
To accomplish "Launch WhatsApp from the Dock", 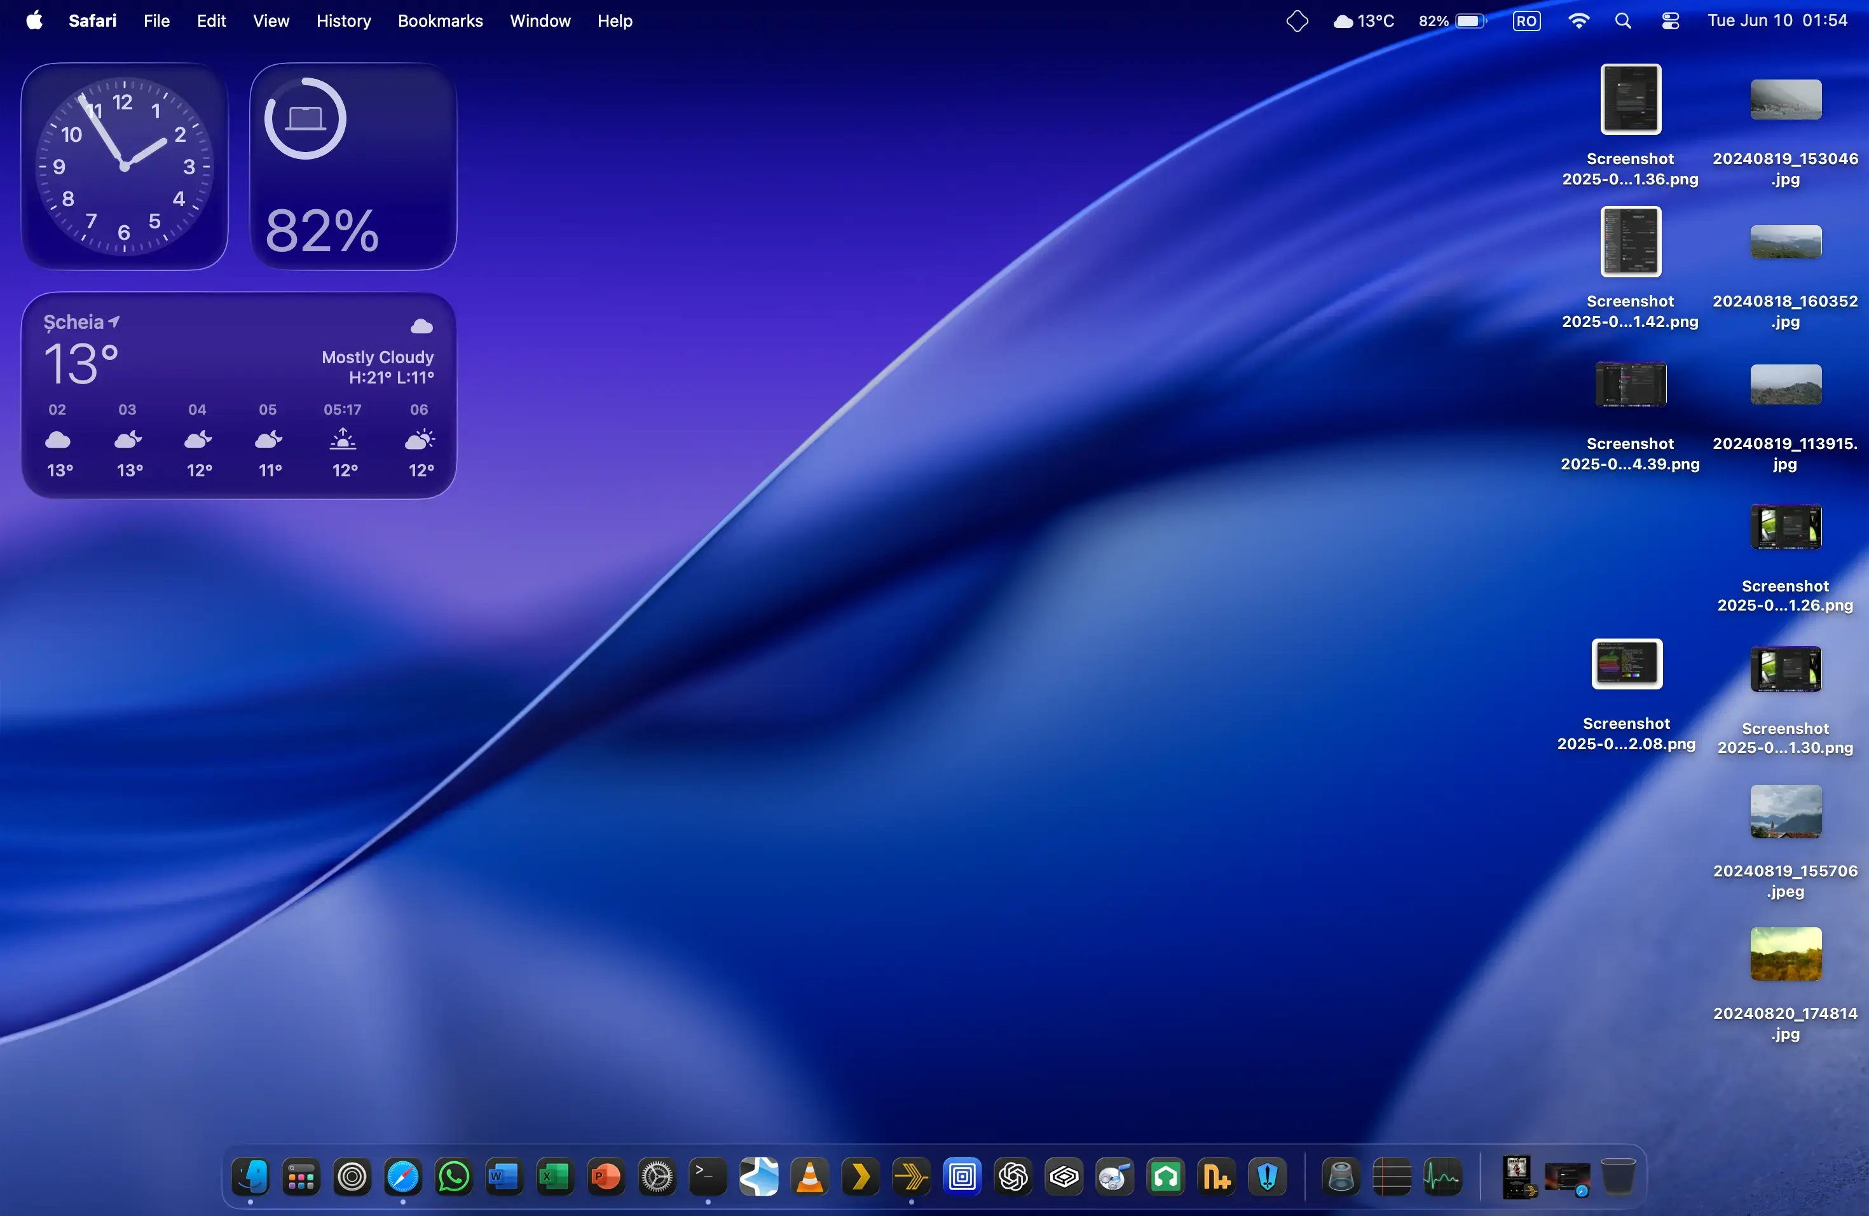I will [x=454, y=1176].
